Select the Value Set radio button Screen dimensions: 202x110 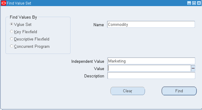[x=12, y=24]
